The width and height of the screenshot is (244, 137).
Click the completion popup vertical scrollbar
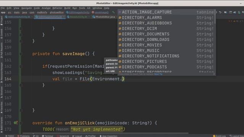coord(215,17)
